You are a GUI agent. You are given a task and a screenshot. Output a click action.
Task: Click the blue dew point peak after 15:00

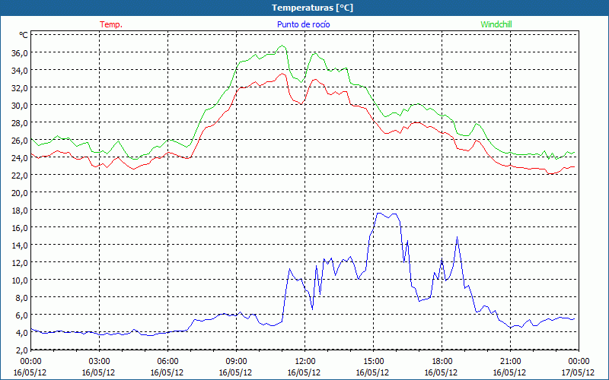380,213
